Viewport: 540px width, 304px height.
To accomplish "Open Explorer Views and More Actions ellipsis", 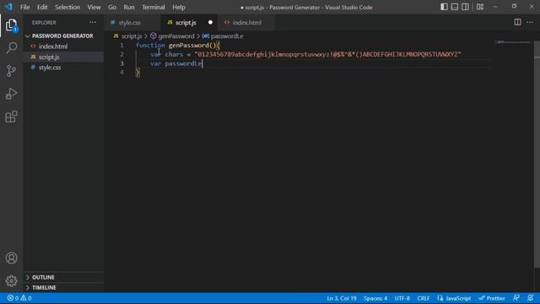I will point(93,23).
